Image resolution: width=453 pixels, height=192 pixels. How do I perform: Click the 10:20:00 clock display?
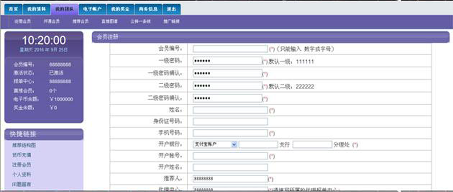44,40
